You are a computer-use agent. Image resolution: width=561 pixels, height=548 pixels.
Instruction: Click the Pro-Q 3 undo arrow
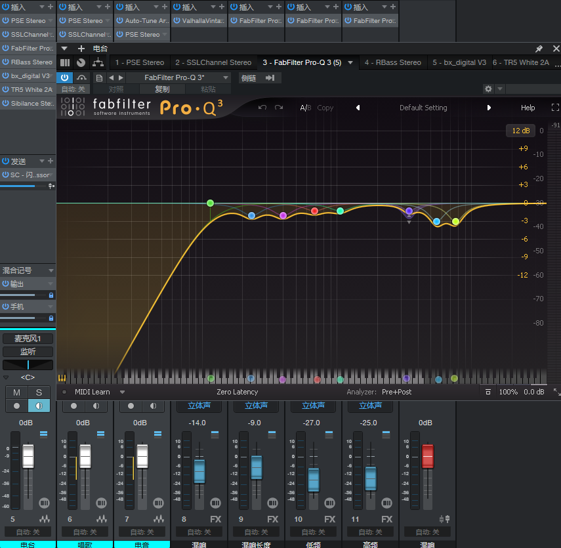[262, 108]
